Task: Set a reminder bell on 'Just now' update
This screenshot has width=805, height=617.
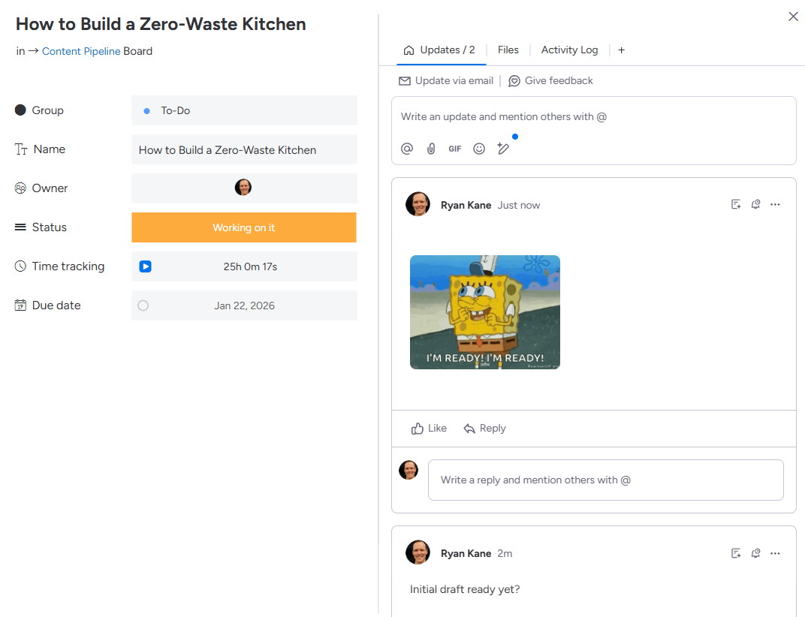Action: [755, 204]
